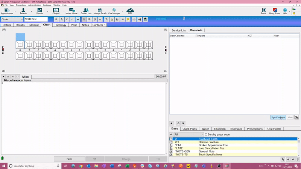Viewport: 301px width, 169px height.
Task: Open the Prescriptions tab
Action: pyautogui.click(x=255, y=129)
